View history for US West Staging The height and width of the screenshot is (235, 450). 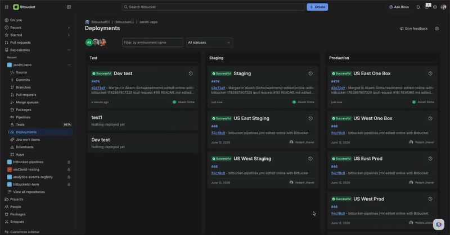(x=310, y=159)
